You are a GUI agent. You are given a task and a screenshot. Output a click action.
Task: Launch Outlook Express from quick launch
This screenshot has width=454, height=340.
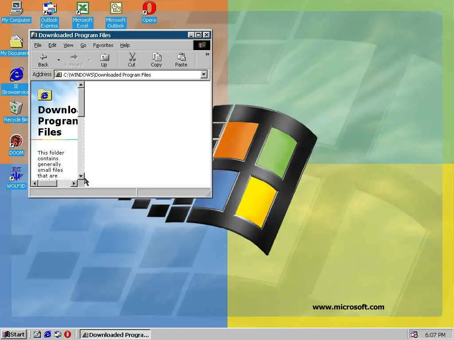click(x=58, y=335)
